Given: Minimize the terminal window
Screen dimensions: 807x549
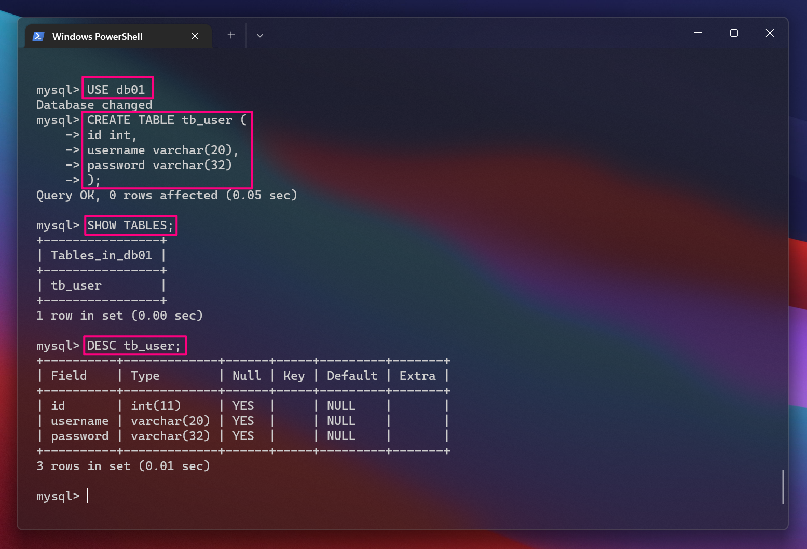Looking at the screenshot, I should pyautogui.click(x=698, y=33).
